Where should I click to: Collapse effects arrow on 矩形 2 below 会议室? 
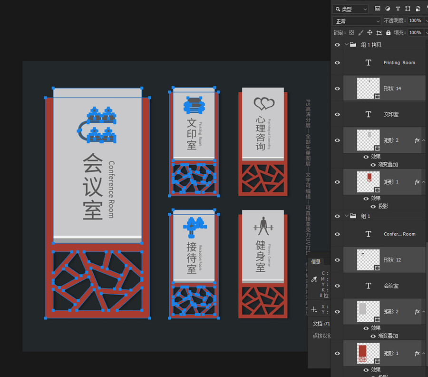(424, 312)
